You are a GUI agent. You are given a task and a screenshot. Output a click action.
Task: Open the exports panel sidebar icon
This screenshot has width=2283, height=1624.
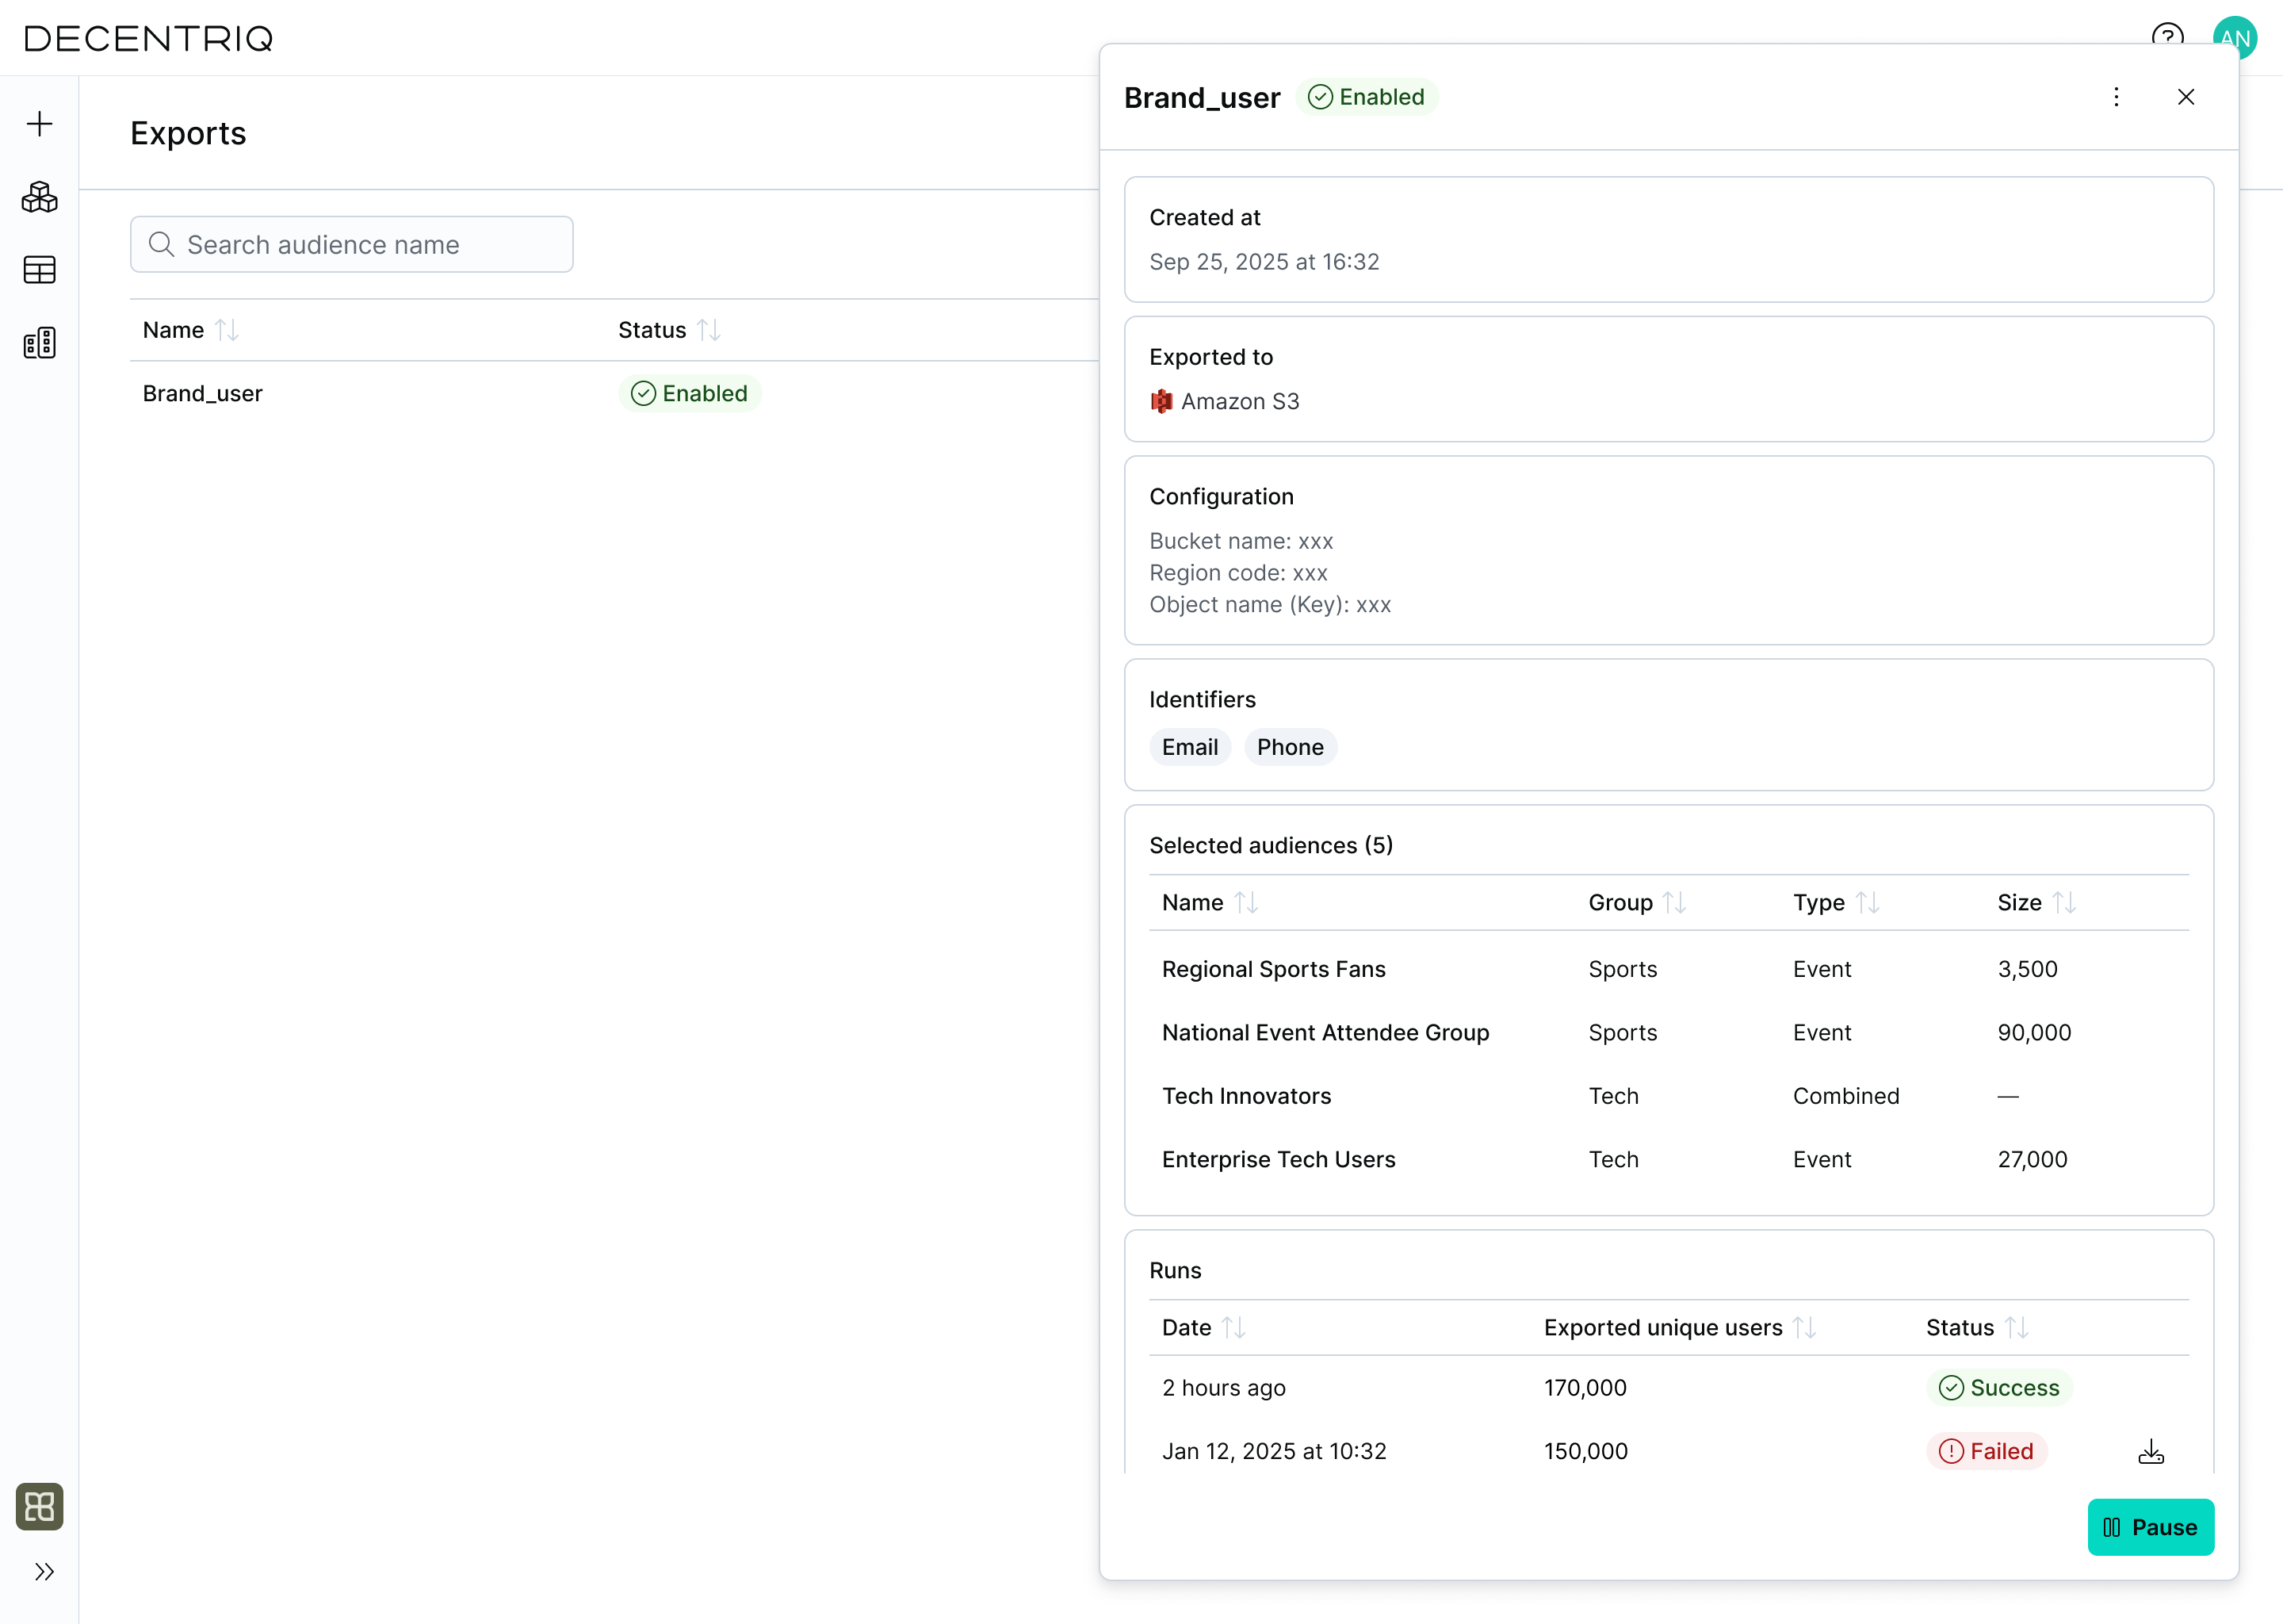[x=40, y=343]
